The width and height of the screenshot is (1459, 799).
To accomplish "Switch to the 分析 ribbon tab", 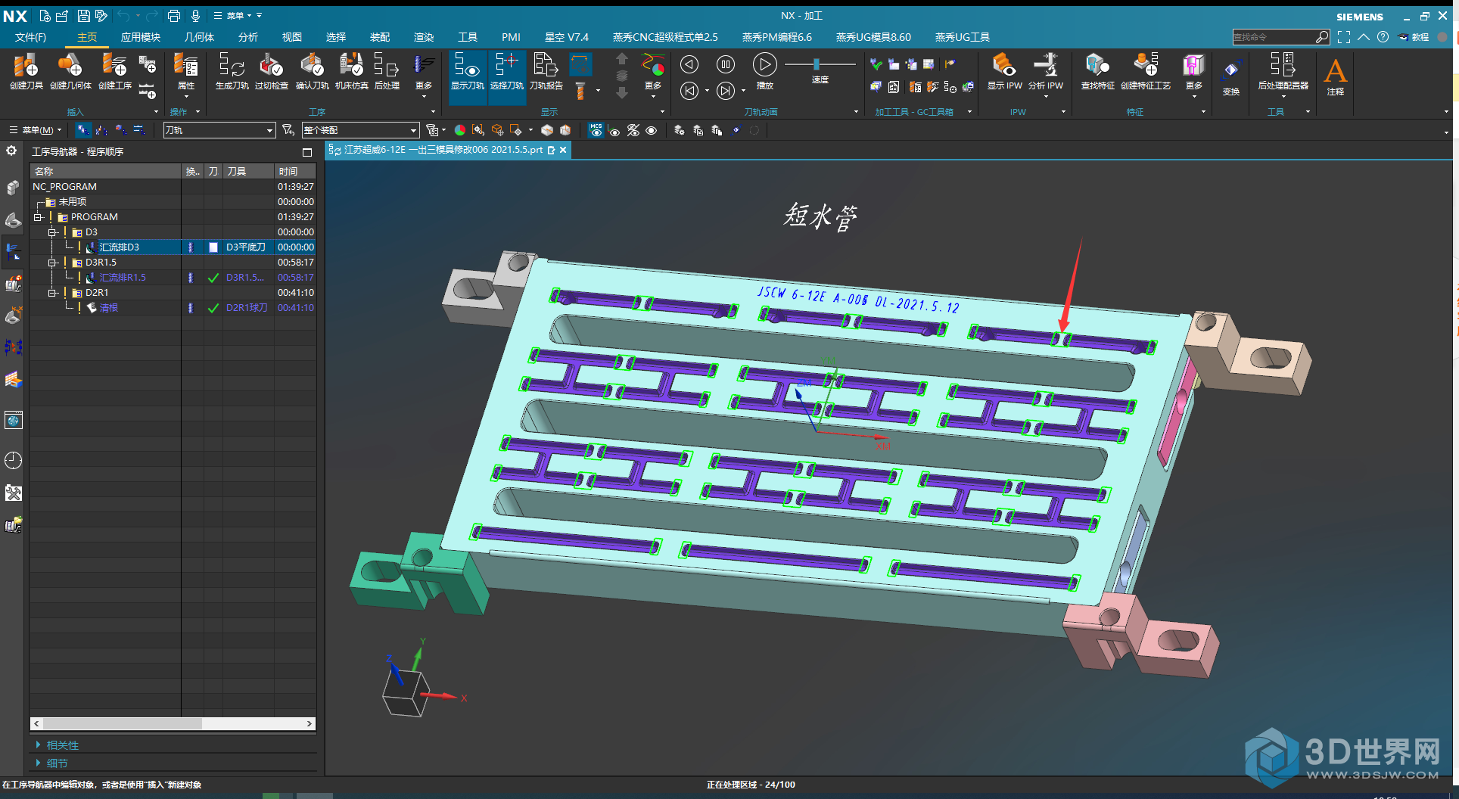I will tap(248, 37).
